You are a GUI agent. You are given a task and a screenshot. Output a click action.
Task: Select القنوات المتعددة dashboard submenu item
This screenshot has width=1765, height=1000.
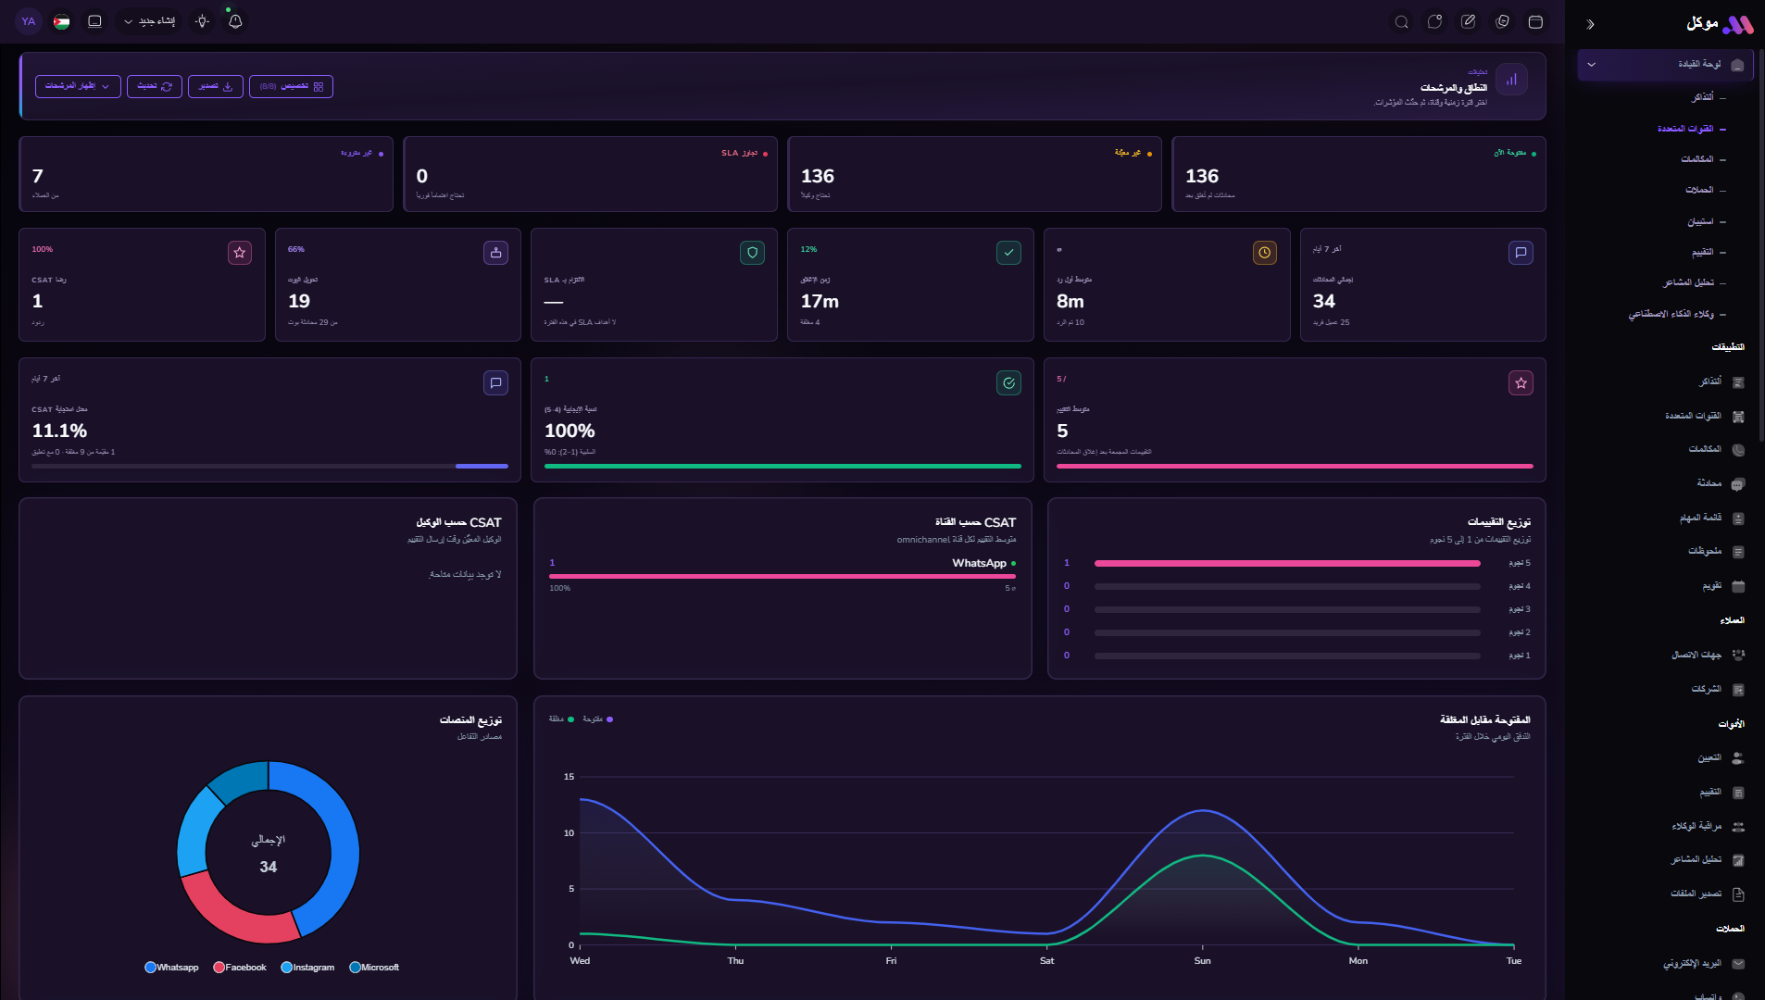[x=1685, y=129]
